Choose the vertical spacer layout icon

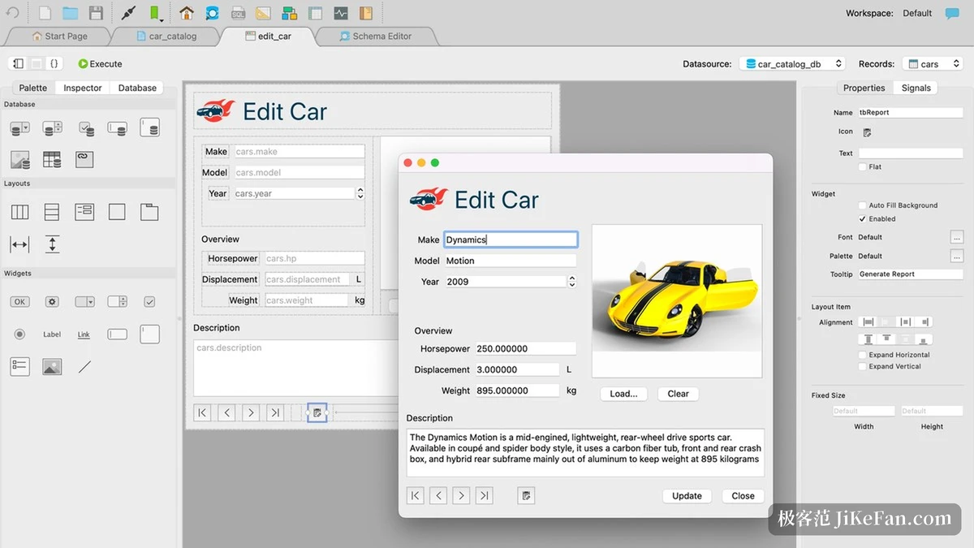click(52, 244)
